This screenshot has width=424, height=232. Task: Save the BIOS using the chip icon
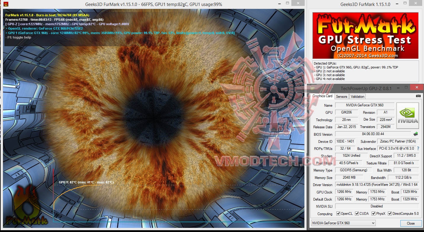pos(416,134)
